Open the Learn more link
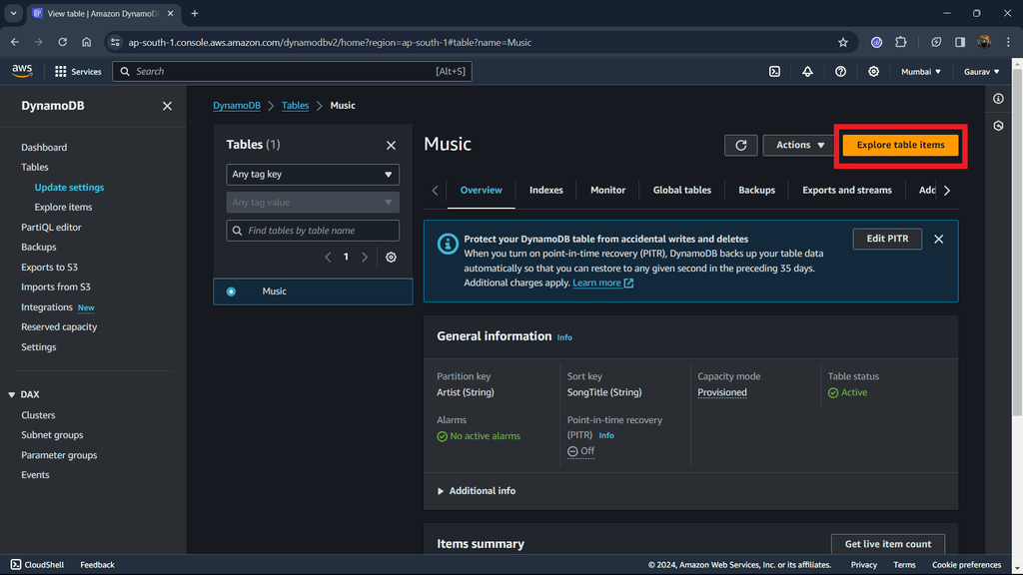This screenshot has width=1023, height=575. point(602,283)
